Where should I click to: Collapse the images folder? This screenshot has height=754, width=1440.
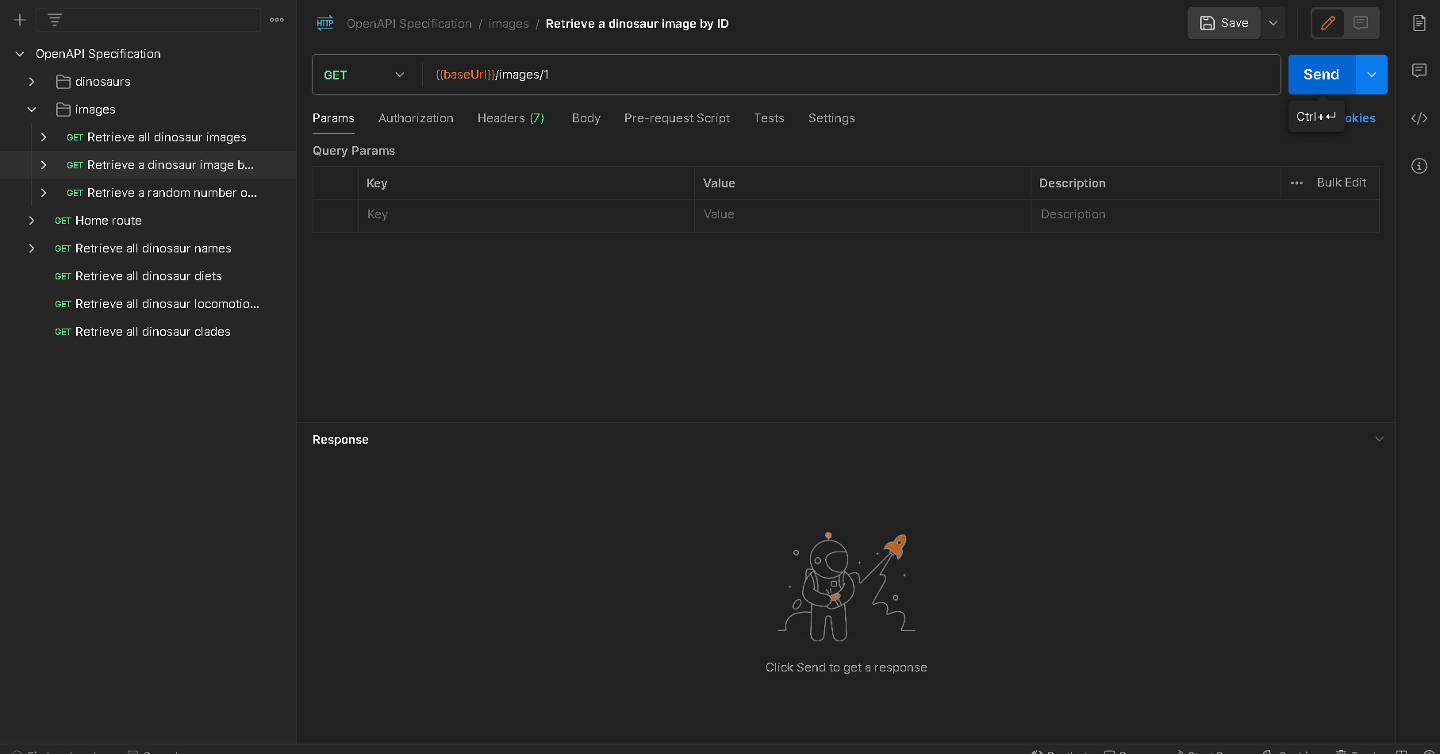click(x=32, y=110)
